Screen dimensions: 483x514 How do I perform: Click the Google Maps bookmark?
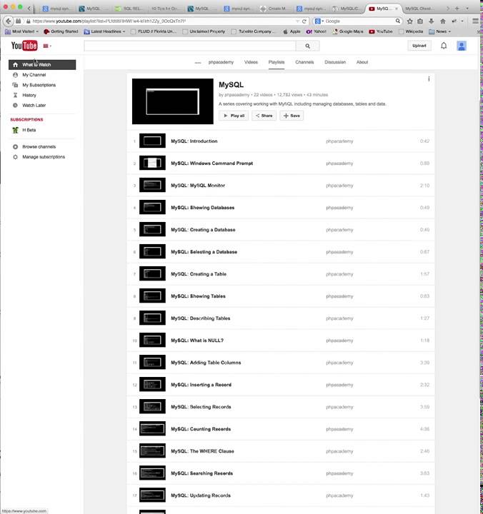(348, 31)
